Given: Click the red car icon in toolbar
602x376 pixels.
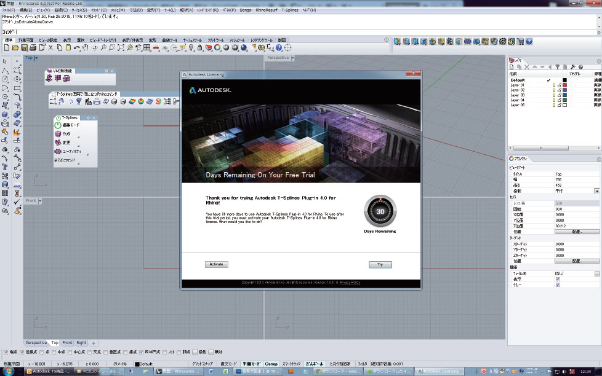Looking at the screenshot, I should [x=156, y=48].
